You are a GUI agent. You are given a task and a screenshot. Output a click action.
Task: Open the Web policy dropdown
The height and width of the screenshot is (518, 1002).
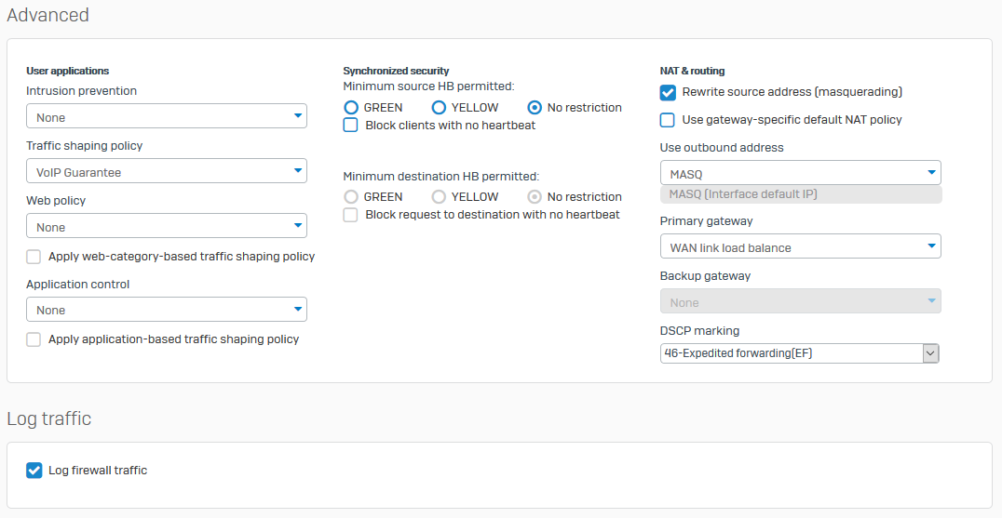coord(166,226)
